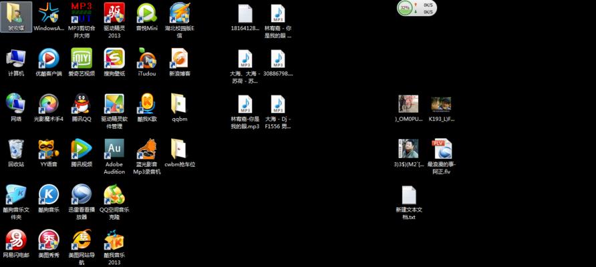Image resolution: width=596 pixels, height=267 pixels.
Task: Launch 蓝光影音Mp3录音机
Action: click(147, 156)
